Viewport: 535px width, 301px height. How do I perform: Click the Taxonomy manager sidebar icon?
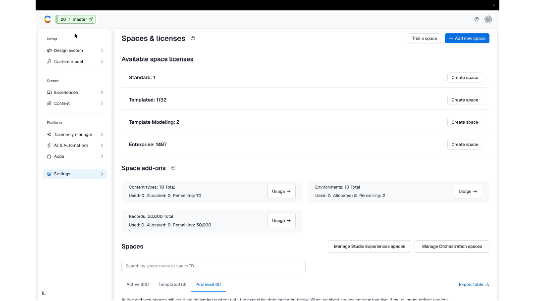click(x=49, y=134)
